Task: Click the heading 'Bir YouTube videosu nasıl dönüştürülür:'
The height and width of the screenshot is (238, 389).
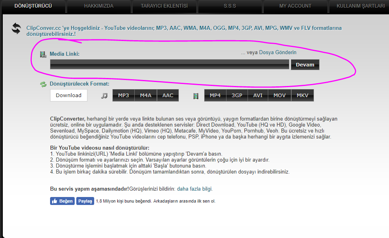Action: coord(100,148)
